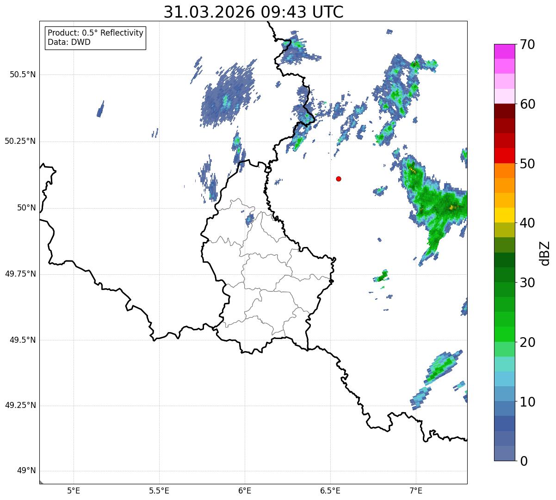Click the 6°E longitude label
The width and height of the screenshot is (556, 500).
[x=245, y=491]
